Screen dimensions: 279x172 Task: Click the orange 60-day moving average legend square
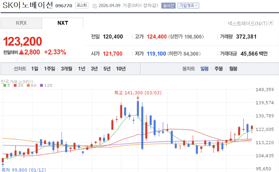28,85
